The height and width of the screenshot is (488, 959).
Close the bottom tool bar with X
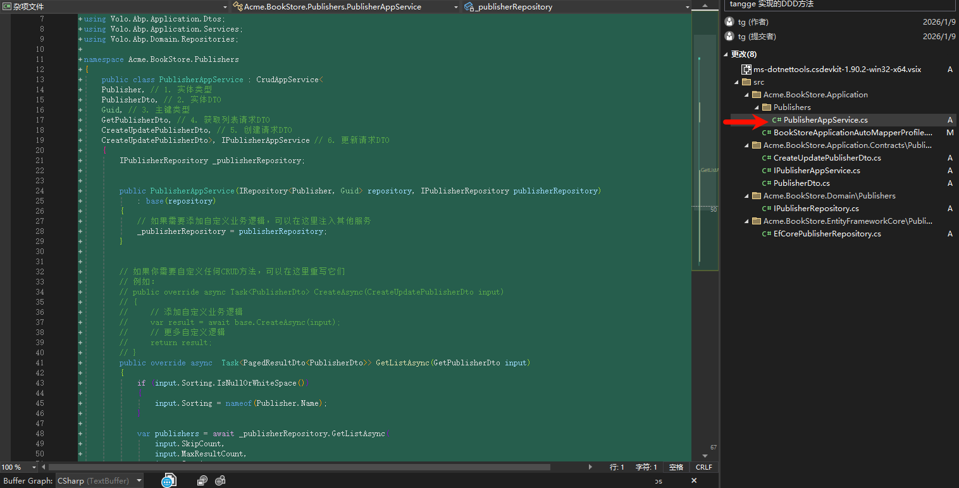pyautogui.click(x=694, y=480)
